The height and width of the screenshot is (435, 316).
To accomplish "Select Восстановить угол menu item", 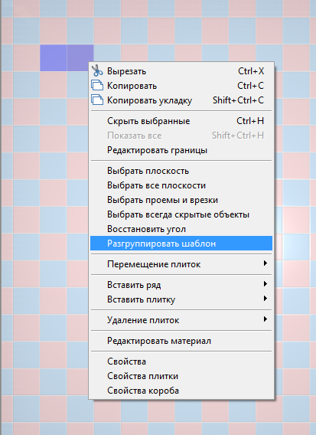I will pos(181,229).
